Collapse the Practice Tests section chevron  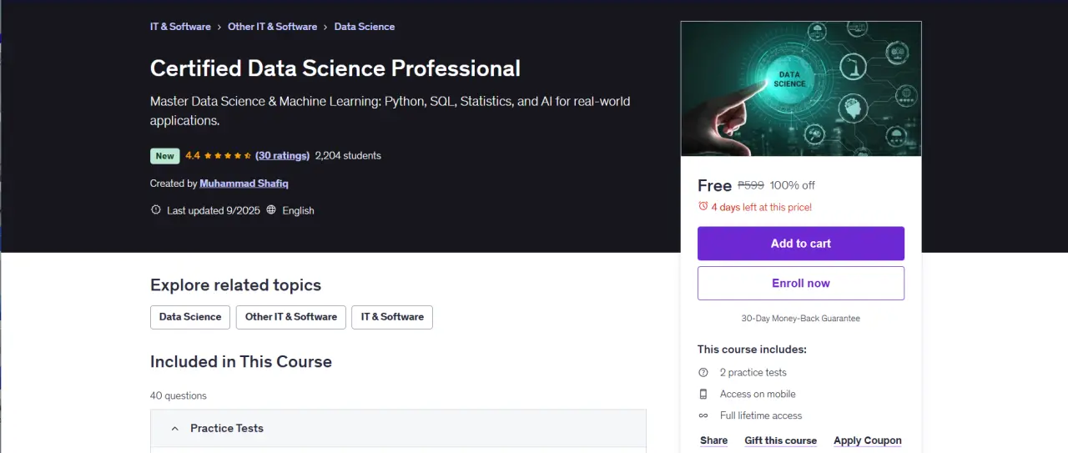click(x=174, y=429)
